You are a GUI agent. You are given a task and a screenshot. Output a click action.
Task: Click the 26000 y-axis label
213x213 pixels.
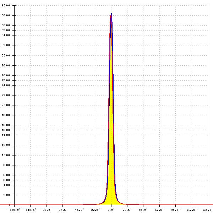(6, 75)
